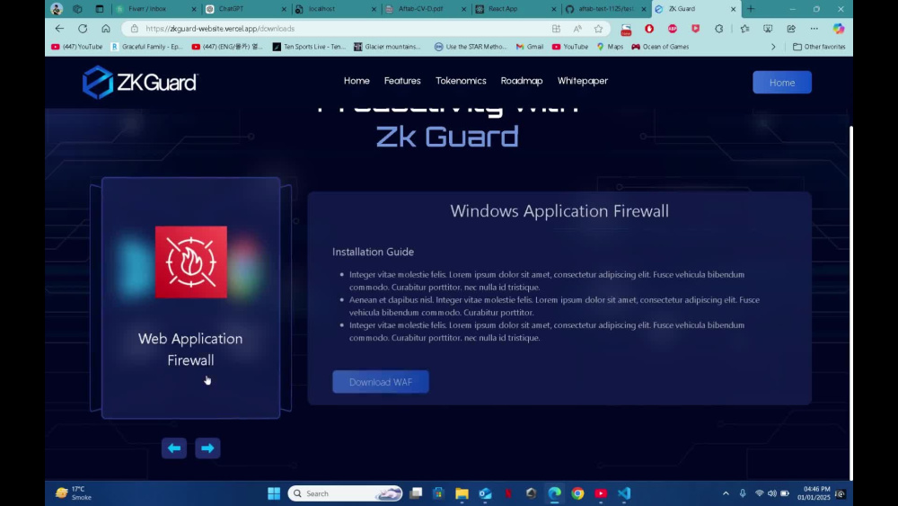The width and height of the screenshot is (898, 506).
Task: Open Other favorites folder
Action: [x=819, y=47]
